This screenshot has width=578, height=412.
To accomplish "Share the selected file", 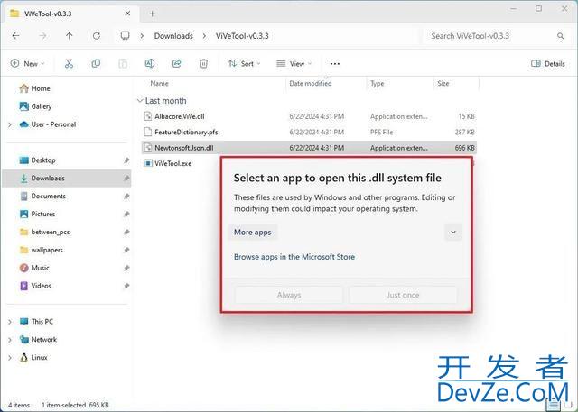I will tap(177, 64).
